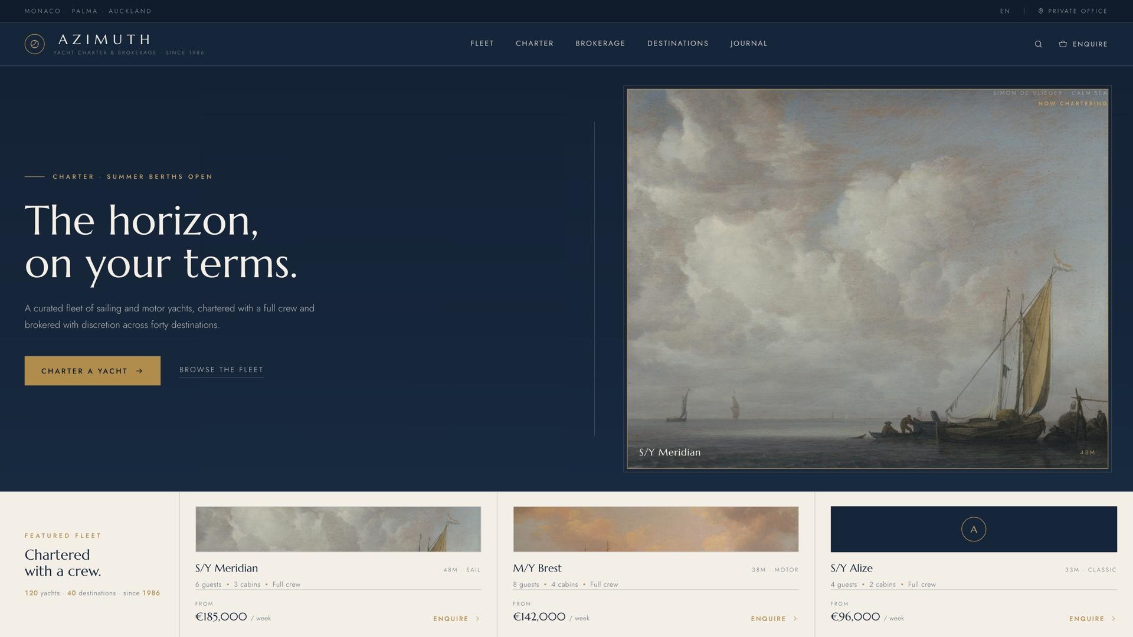1133x637 pixels.
Task: Click the M/Y Brest card title
Action: coord(537,569)
